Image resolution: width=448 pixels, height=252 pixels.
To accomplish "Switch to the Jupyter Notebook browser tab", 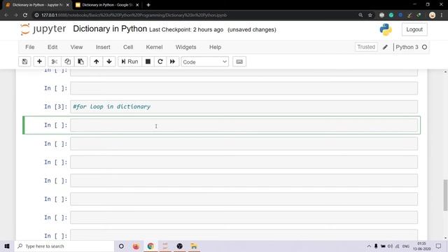I will [38, 5].
